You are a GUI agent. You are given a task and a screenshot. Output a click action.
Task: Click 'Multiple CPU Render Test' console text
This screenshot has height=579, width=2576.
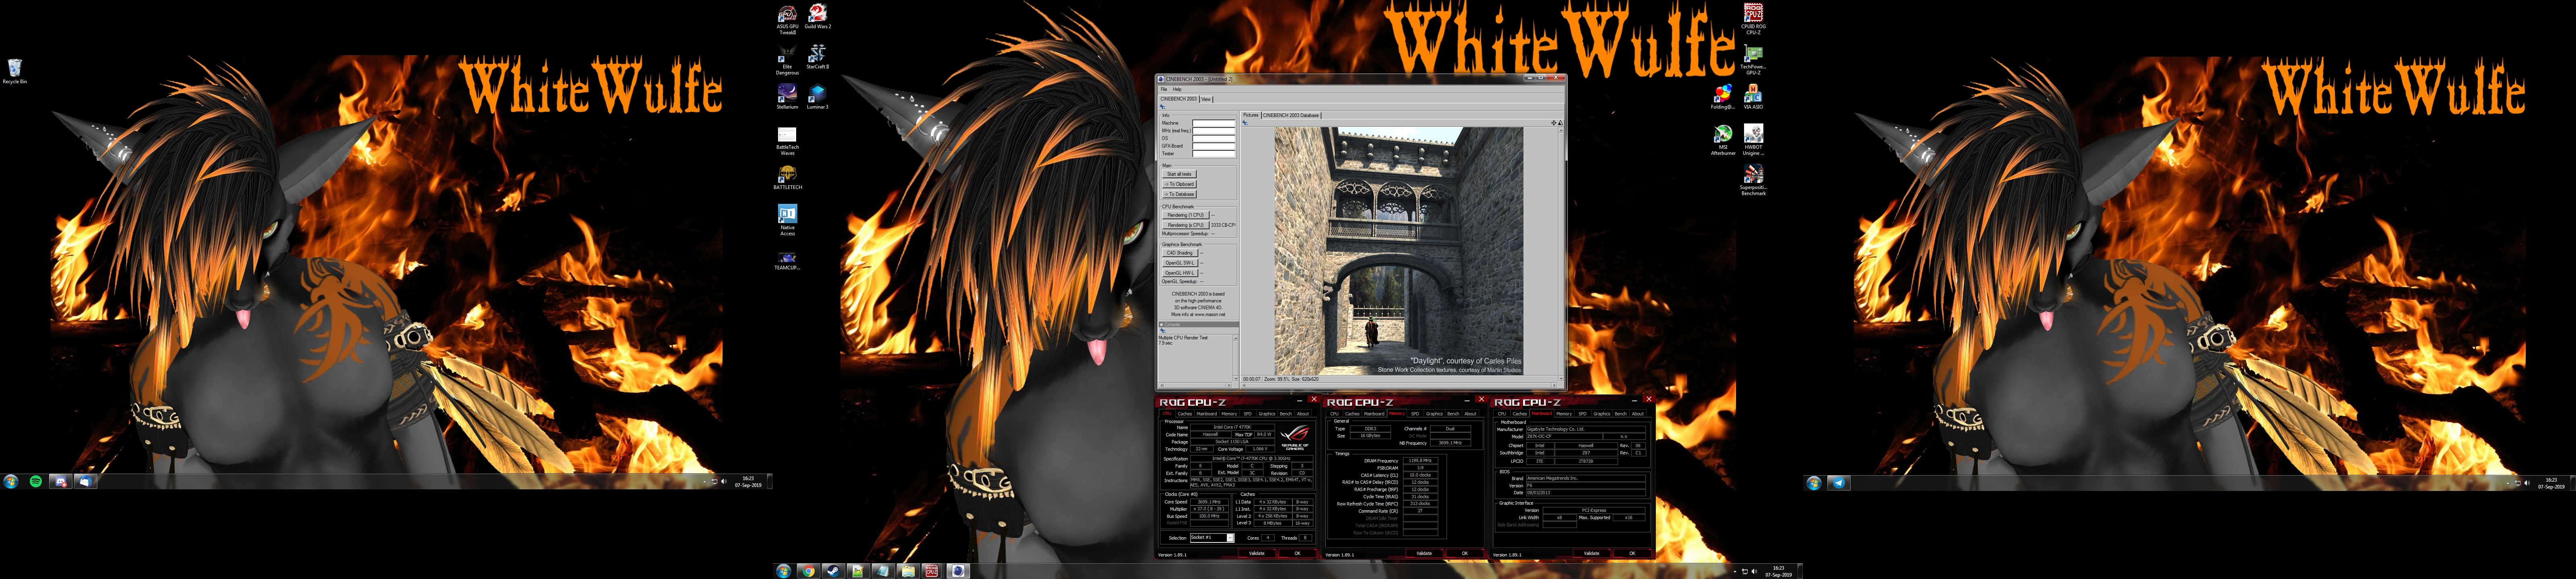pyautogui.click(x=1183, y=337)
